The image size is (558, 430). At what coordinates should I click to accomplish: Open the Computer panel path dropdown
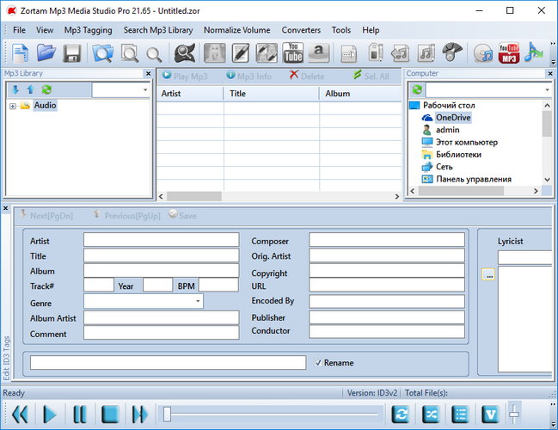click(x=548, y=89)
